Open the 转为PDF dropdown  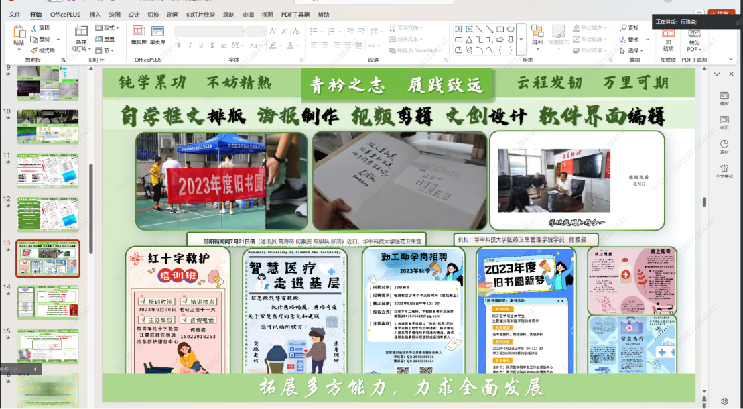point(694,46)
